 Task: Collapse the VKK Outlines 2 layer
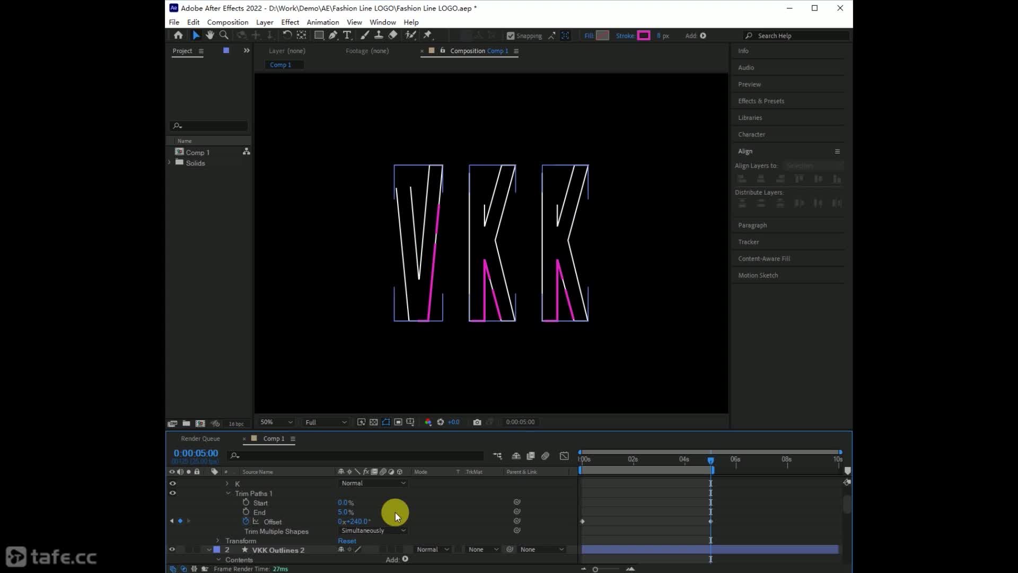coord(209,550)
